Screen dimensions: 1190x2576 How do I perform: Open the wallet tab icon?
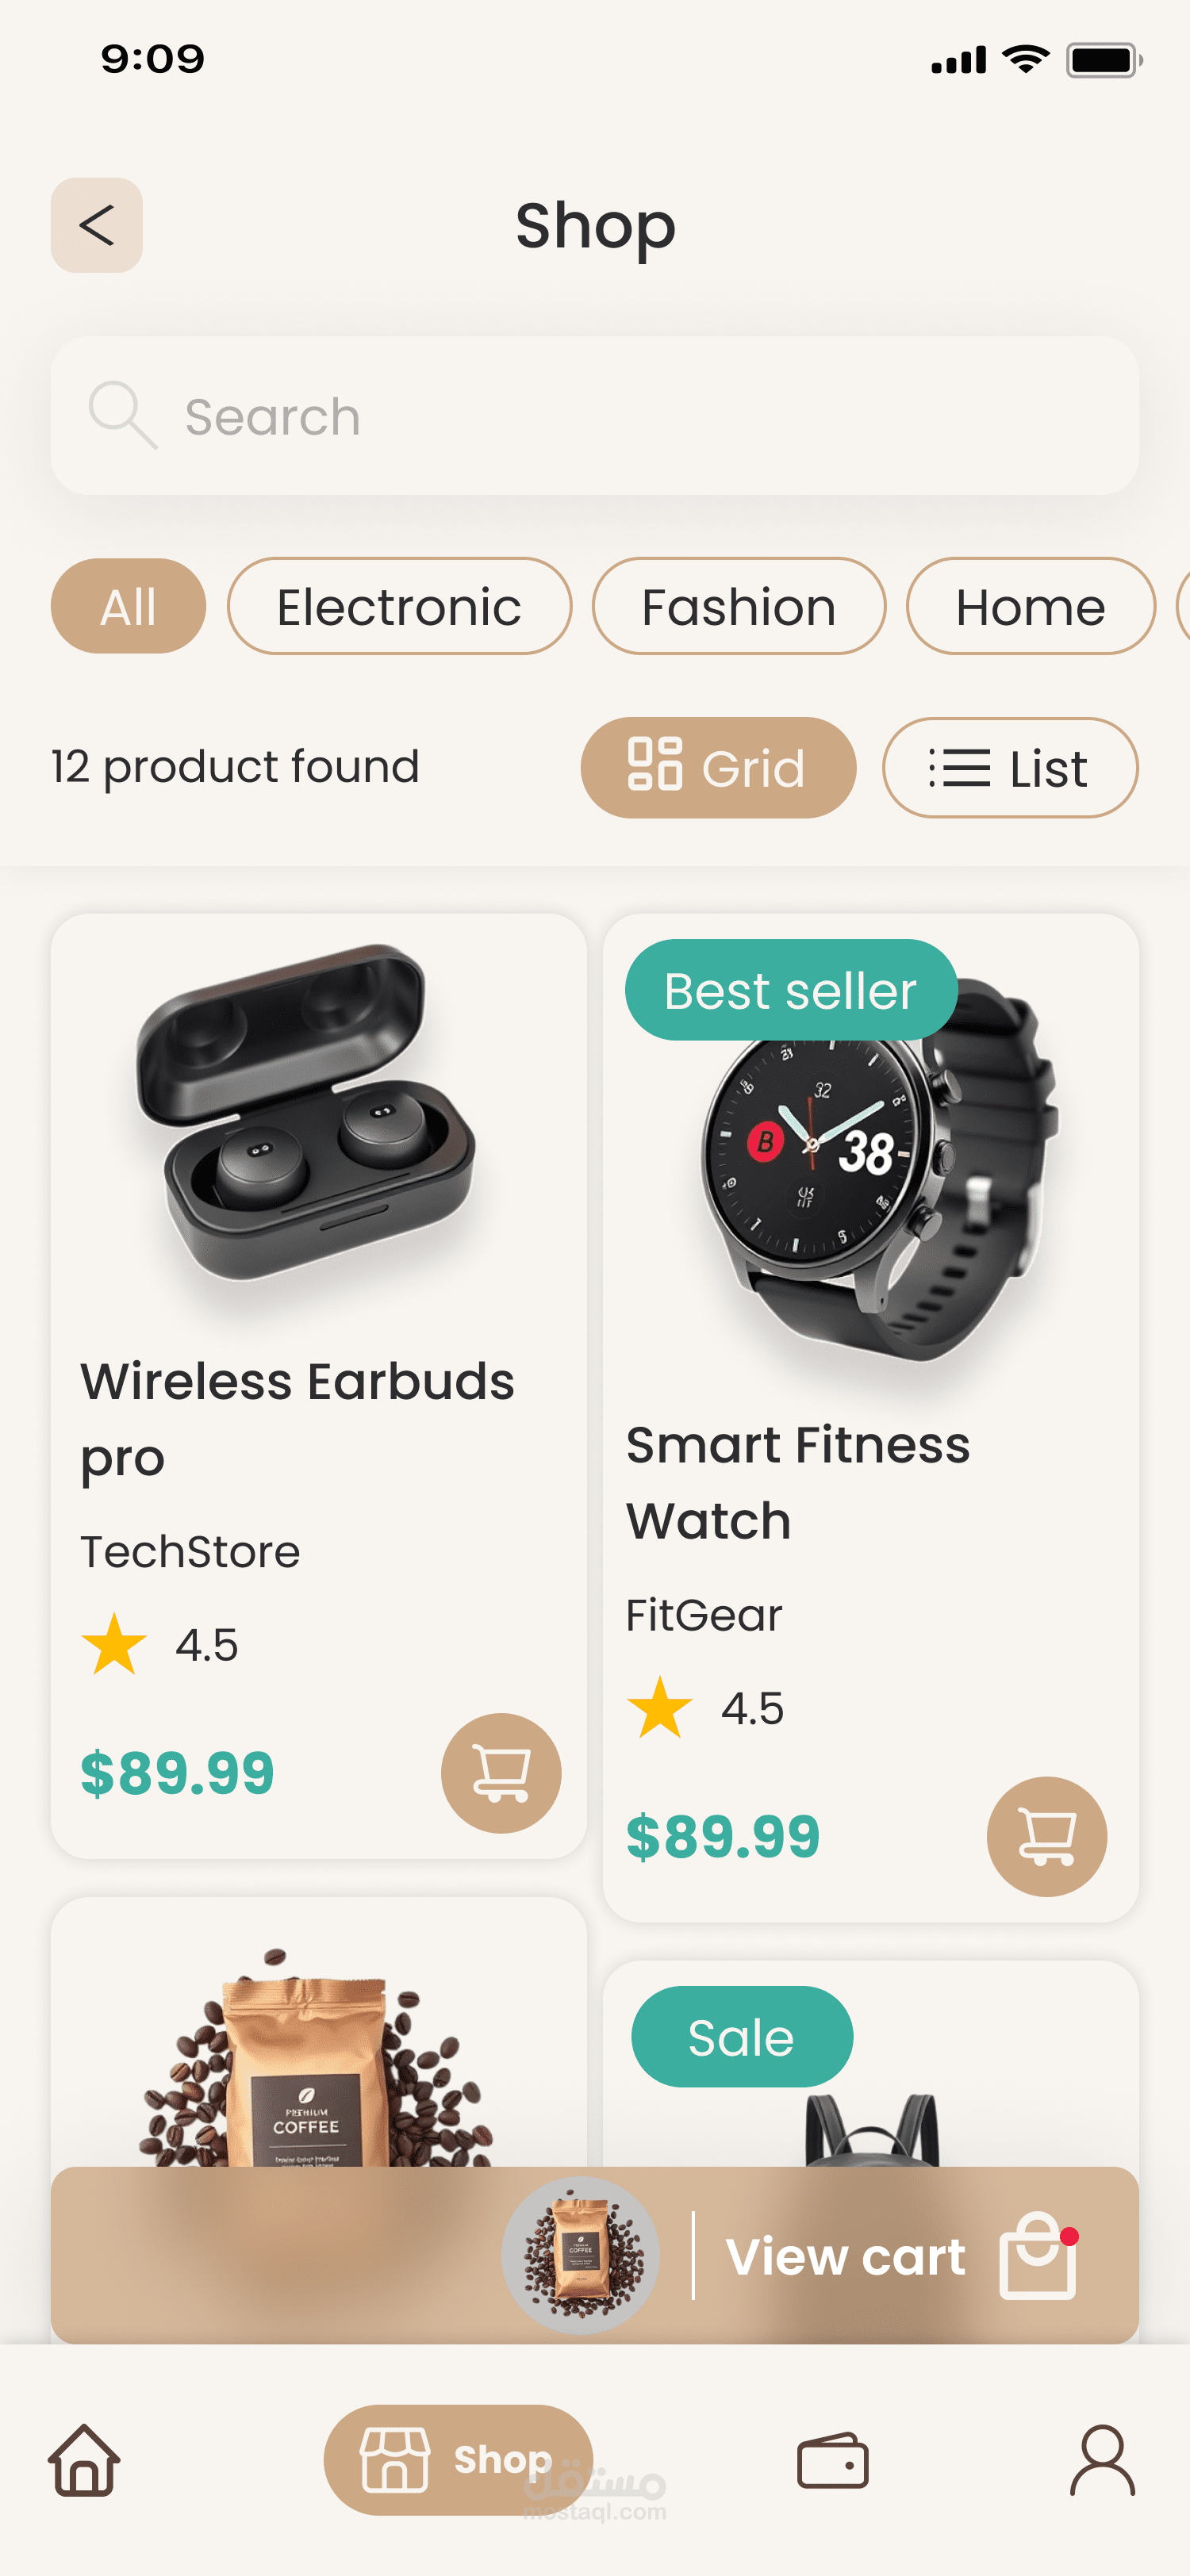832,2460
